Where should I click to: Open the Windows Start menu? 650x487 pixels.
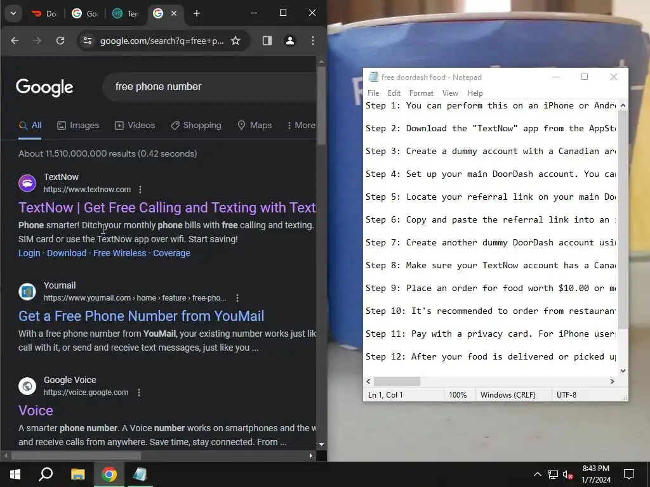15,474
